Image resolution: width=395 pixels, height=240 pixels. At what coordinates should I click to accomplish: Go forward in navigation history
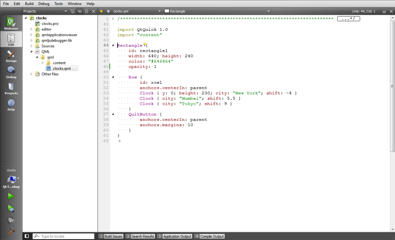click(108, 11)
